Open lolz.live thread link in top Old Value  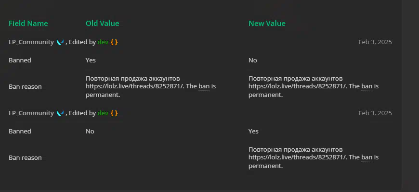coord(135,86)
